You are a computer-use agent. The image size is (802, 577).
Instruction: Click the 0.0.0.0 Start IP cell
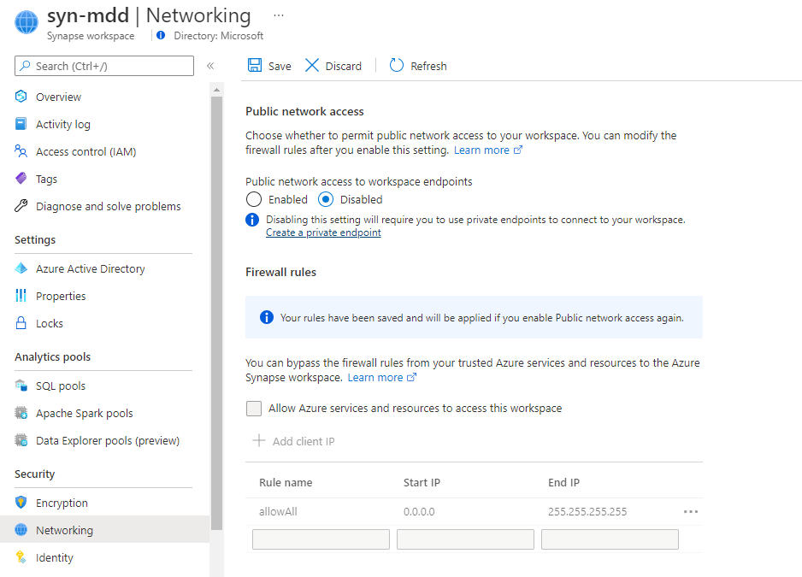click(x=419, y=511)
